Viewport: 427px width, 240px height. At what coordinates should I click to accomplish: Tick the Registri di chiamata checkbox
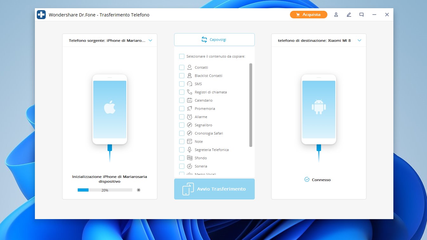(x=182, y=92)
